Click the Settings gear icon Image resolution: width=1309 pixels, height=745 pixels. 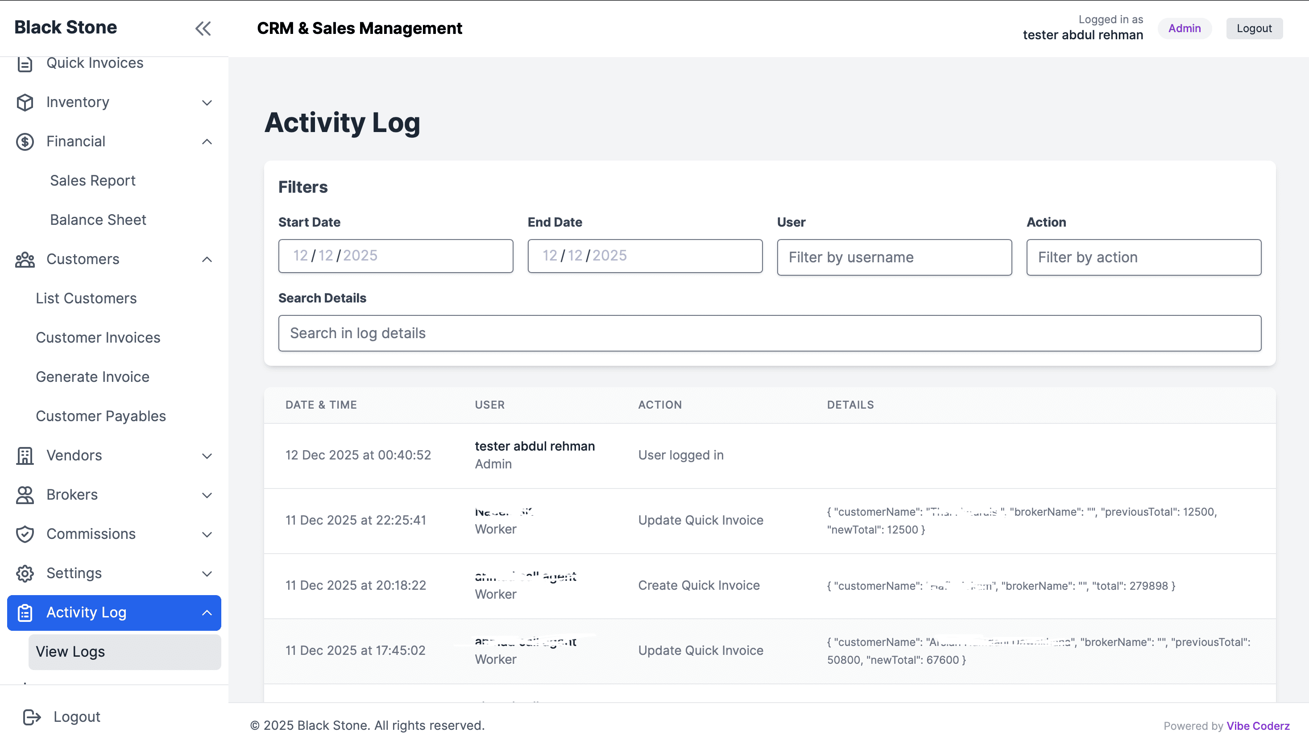click(x=25, y=574)
